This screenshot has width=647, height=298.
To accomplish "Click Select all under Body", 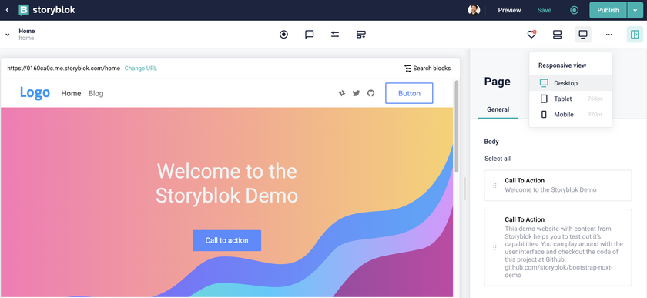I will (498, 159).
